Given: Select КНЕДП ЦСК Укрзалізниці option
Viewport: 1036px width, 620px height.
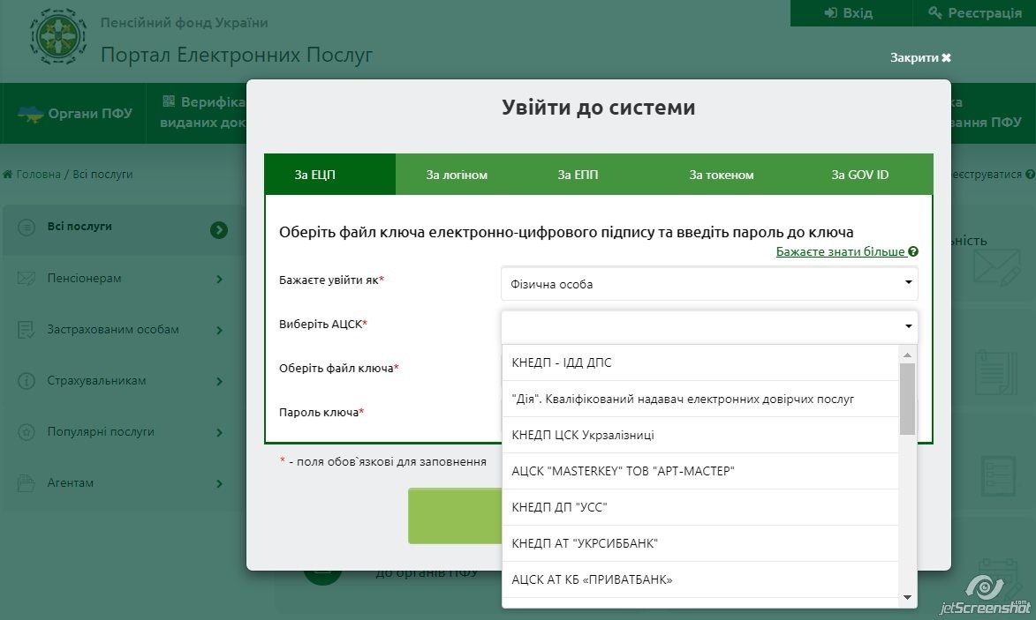Looking at the screenshot, I should pyautogui.click(x=700, y=435).
